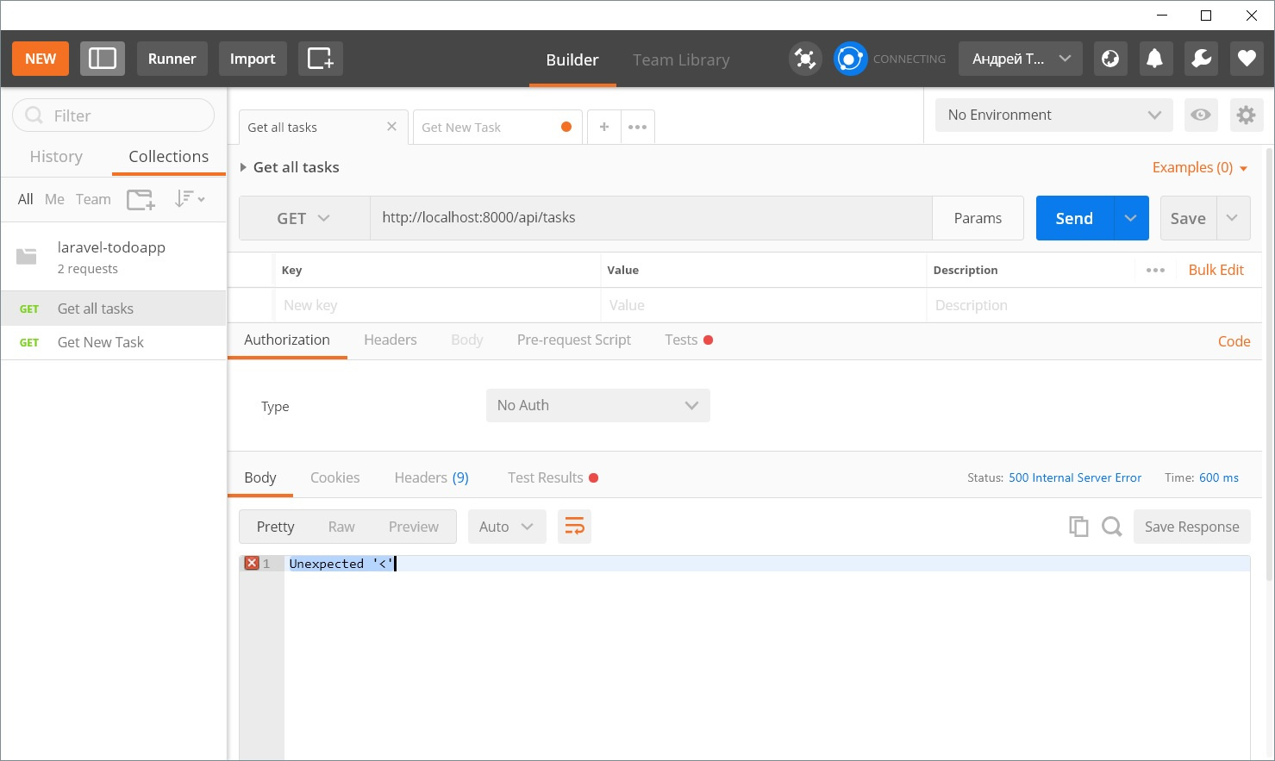Select the Team Library tab
1275x761 pixels.
pos(681,59)
